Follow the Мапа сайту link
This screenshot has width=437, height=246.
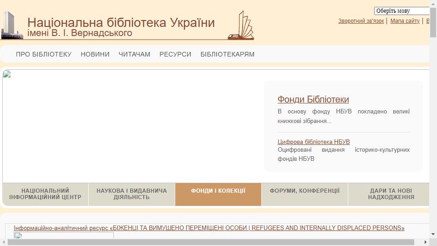pyautogui.click(x=405, y=21)
